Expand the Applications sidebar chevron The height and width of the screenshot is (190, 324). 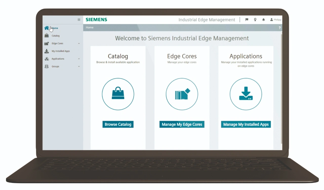tap(79, 59)
